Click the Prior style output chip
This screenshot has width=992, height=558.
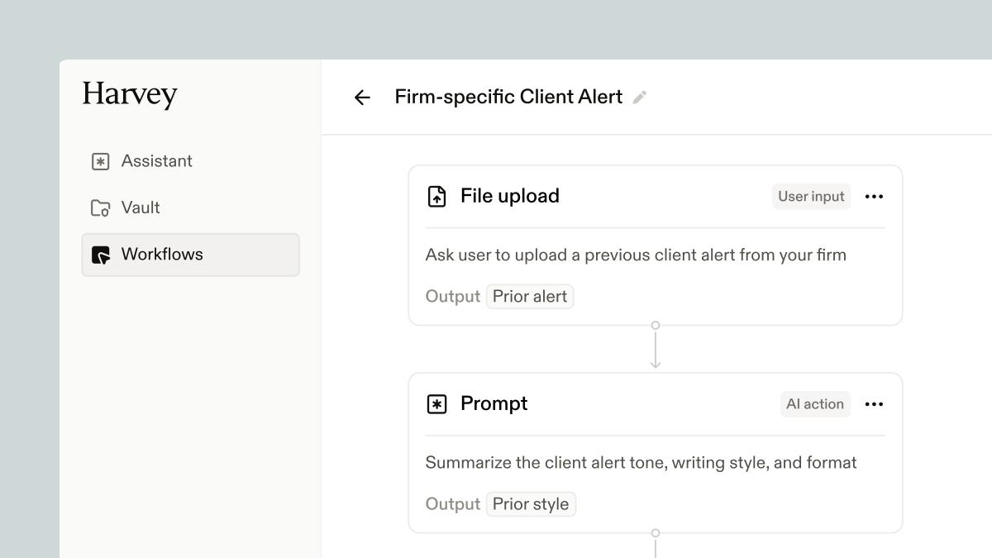[531, 504]
